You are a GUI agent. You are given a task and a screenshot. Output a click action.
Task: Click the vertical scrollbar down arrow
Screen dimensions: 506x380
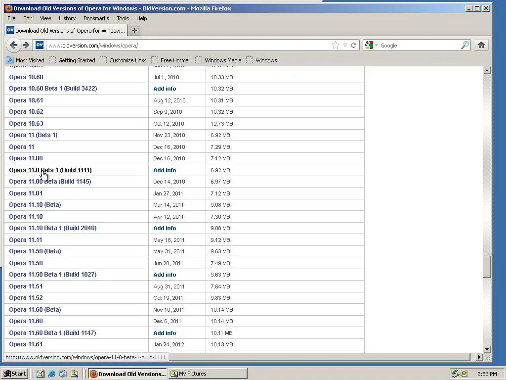(x=487, y=349)
